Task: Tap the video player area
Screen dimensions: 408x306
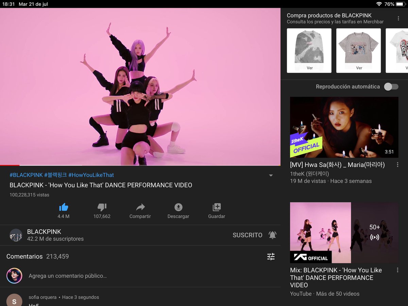Action: point(140,86)
